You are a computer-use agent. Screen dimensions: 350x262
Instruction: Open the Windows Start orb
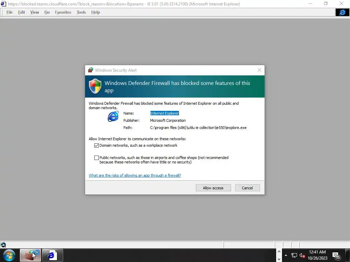point(9,255)
